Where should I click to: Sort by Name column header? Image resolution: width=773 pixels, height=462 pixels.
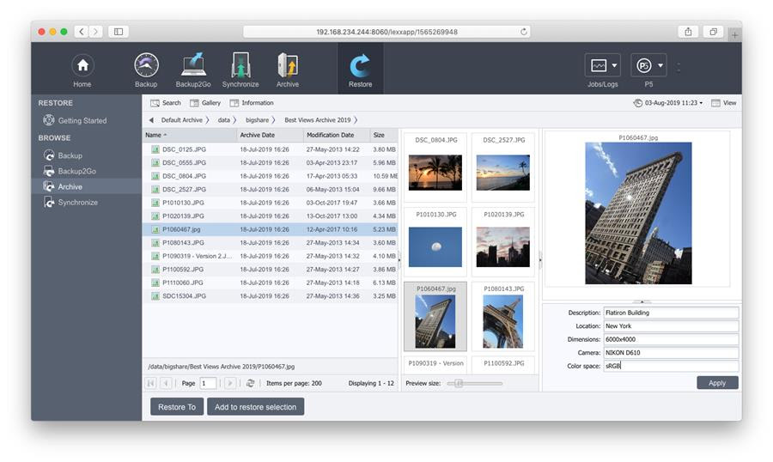pyautogui.click(x=189, y=135)
